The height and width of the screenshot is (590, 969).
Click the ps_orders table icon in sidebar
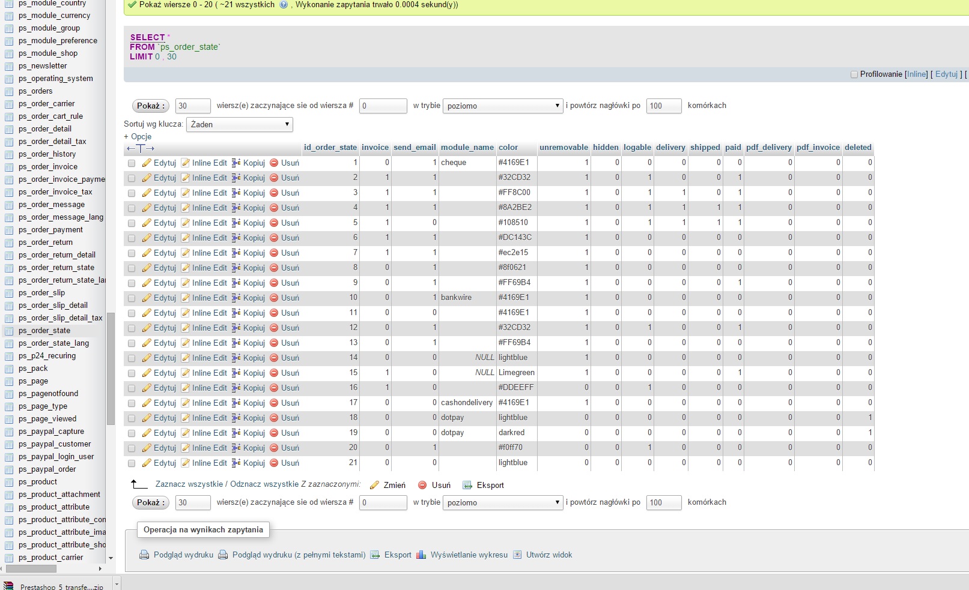(9, 92)
